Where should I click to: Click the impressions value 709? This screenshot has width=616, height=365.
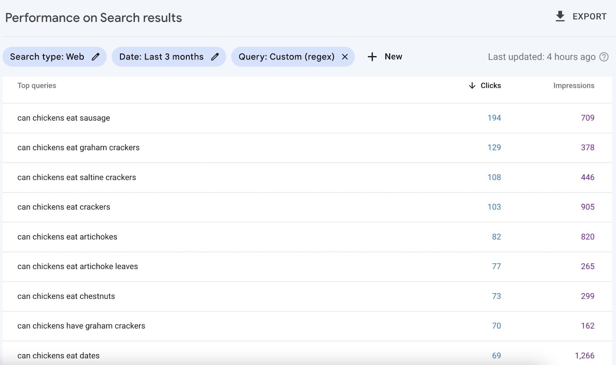tap(588, 118)
